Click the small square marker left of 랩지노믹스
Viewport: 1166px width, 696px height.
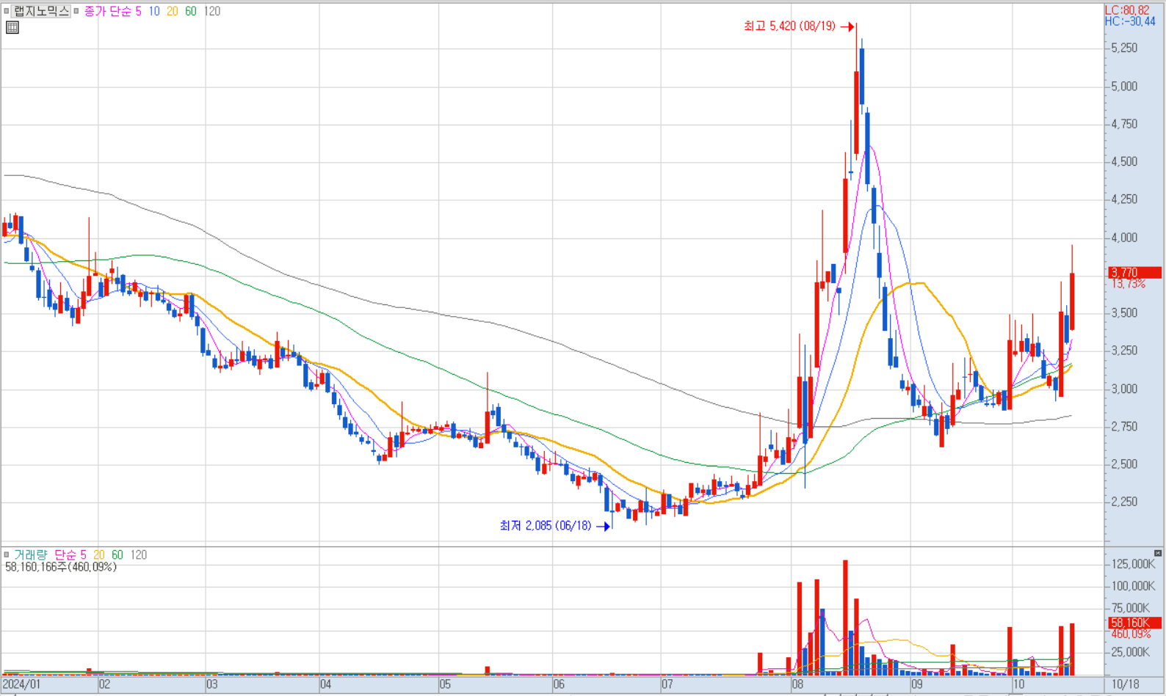point(7,12)
